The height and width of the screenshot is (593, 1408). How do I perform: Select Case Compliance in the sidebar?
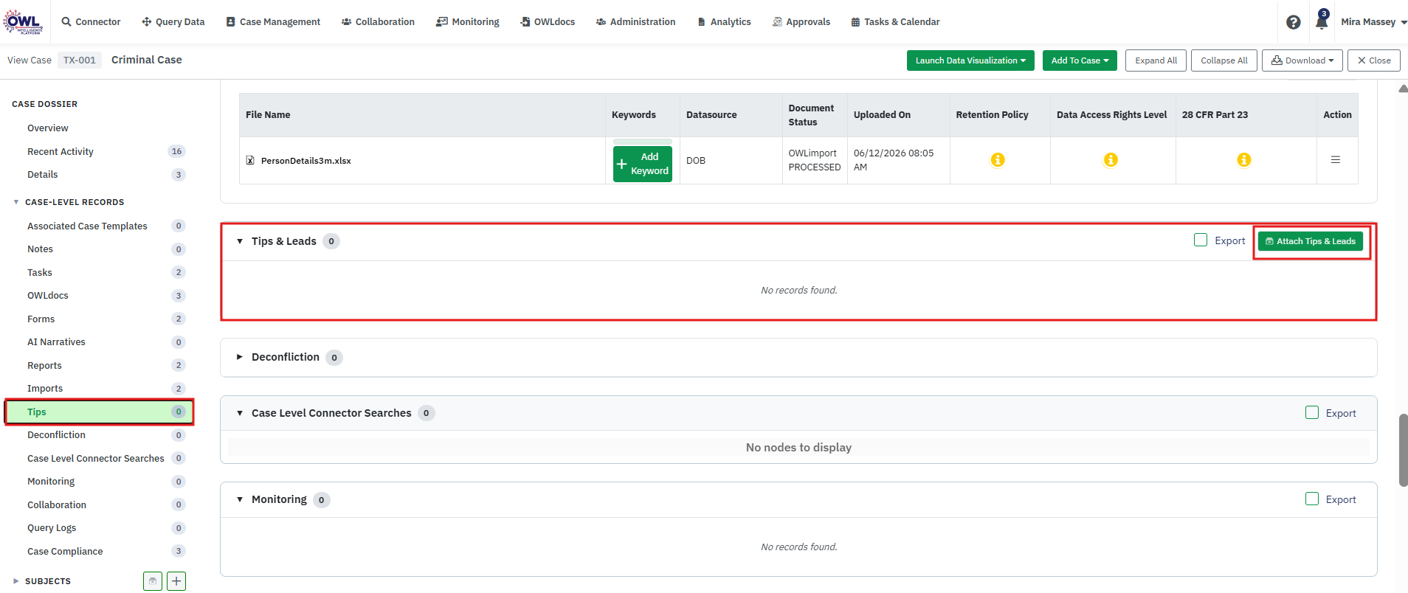[65, 552]
